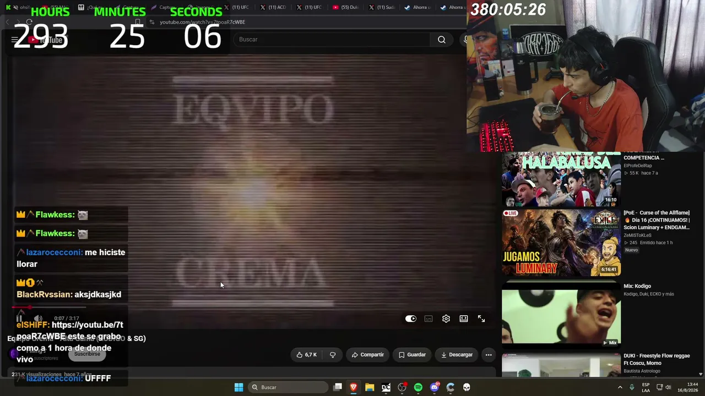
Task: Click the Mix: Kodigo title
Action: pos(637,286)
